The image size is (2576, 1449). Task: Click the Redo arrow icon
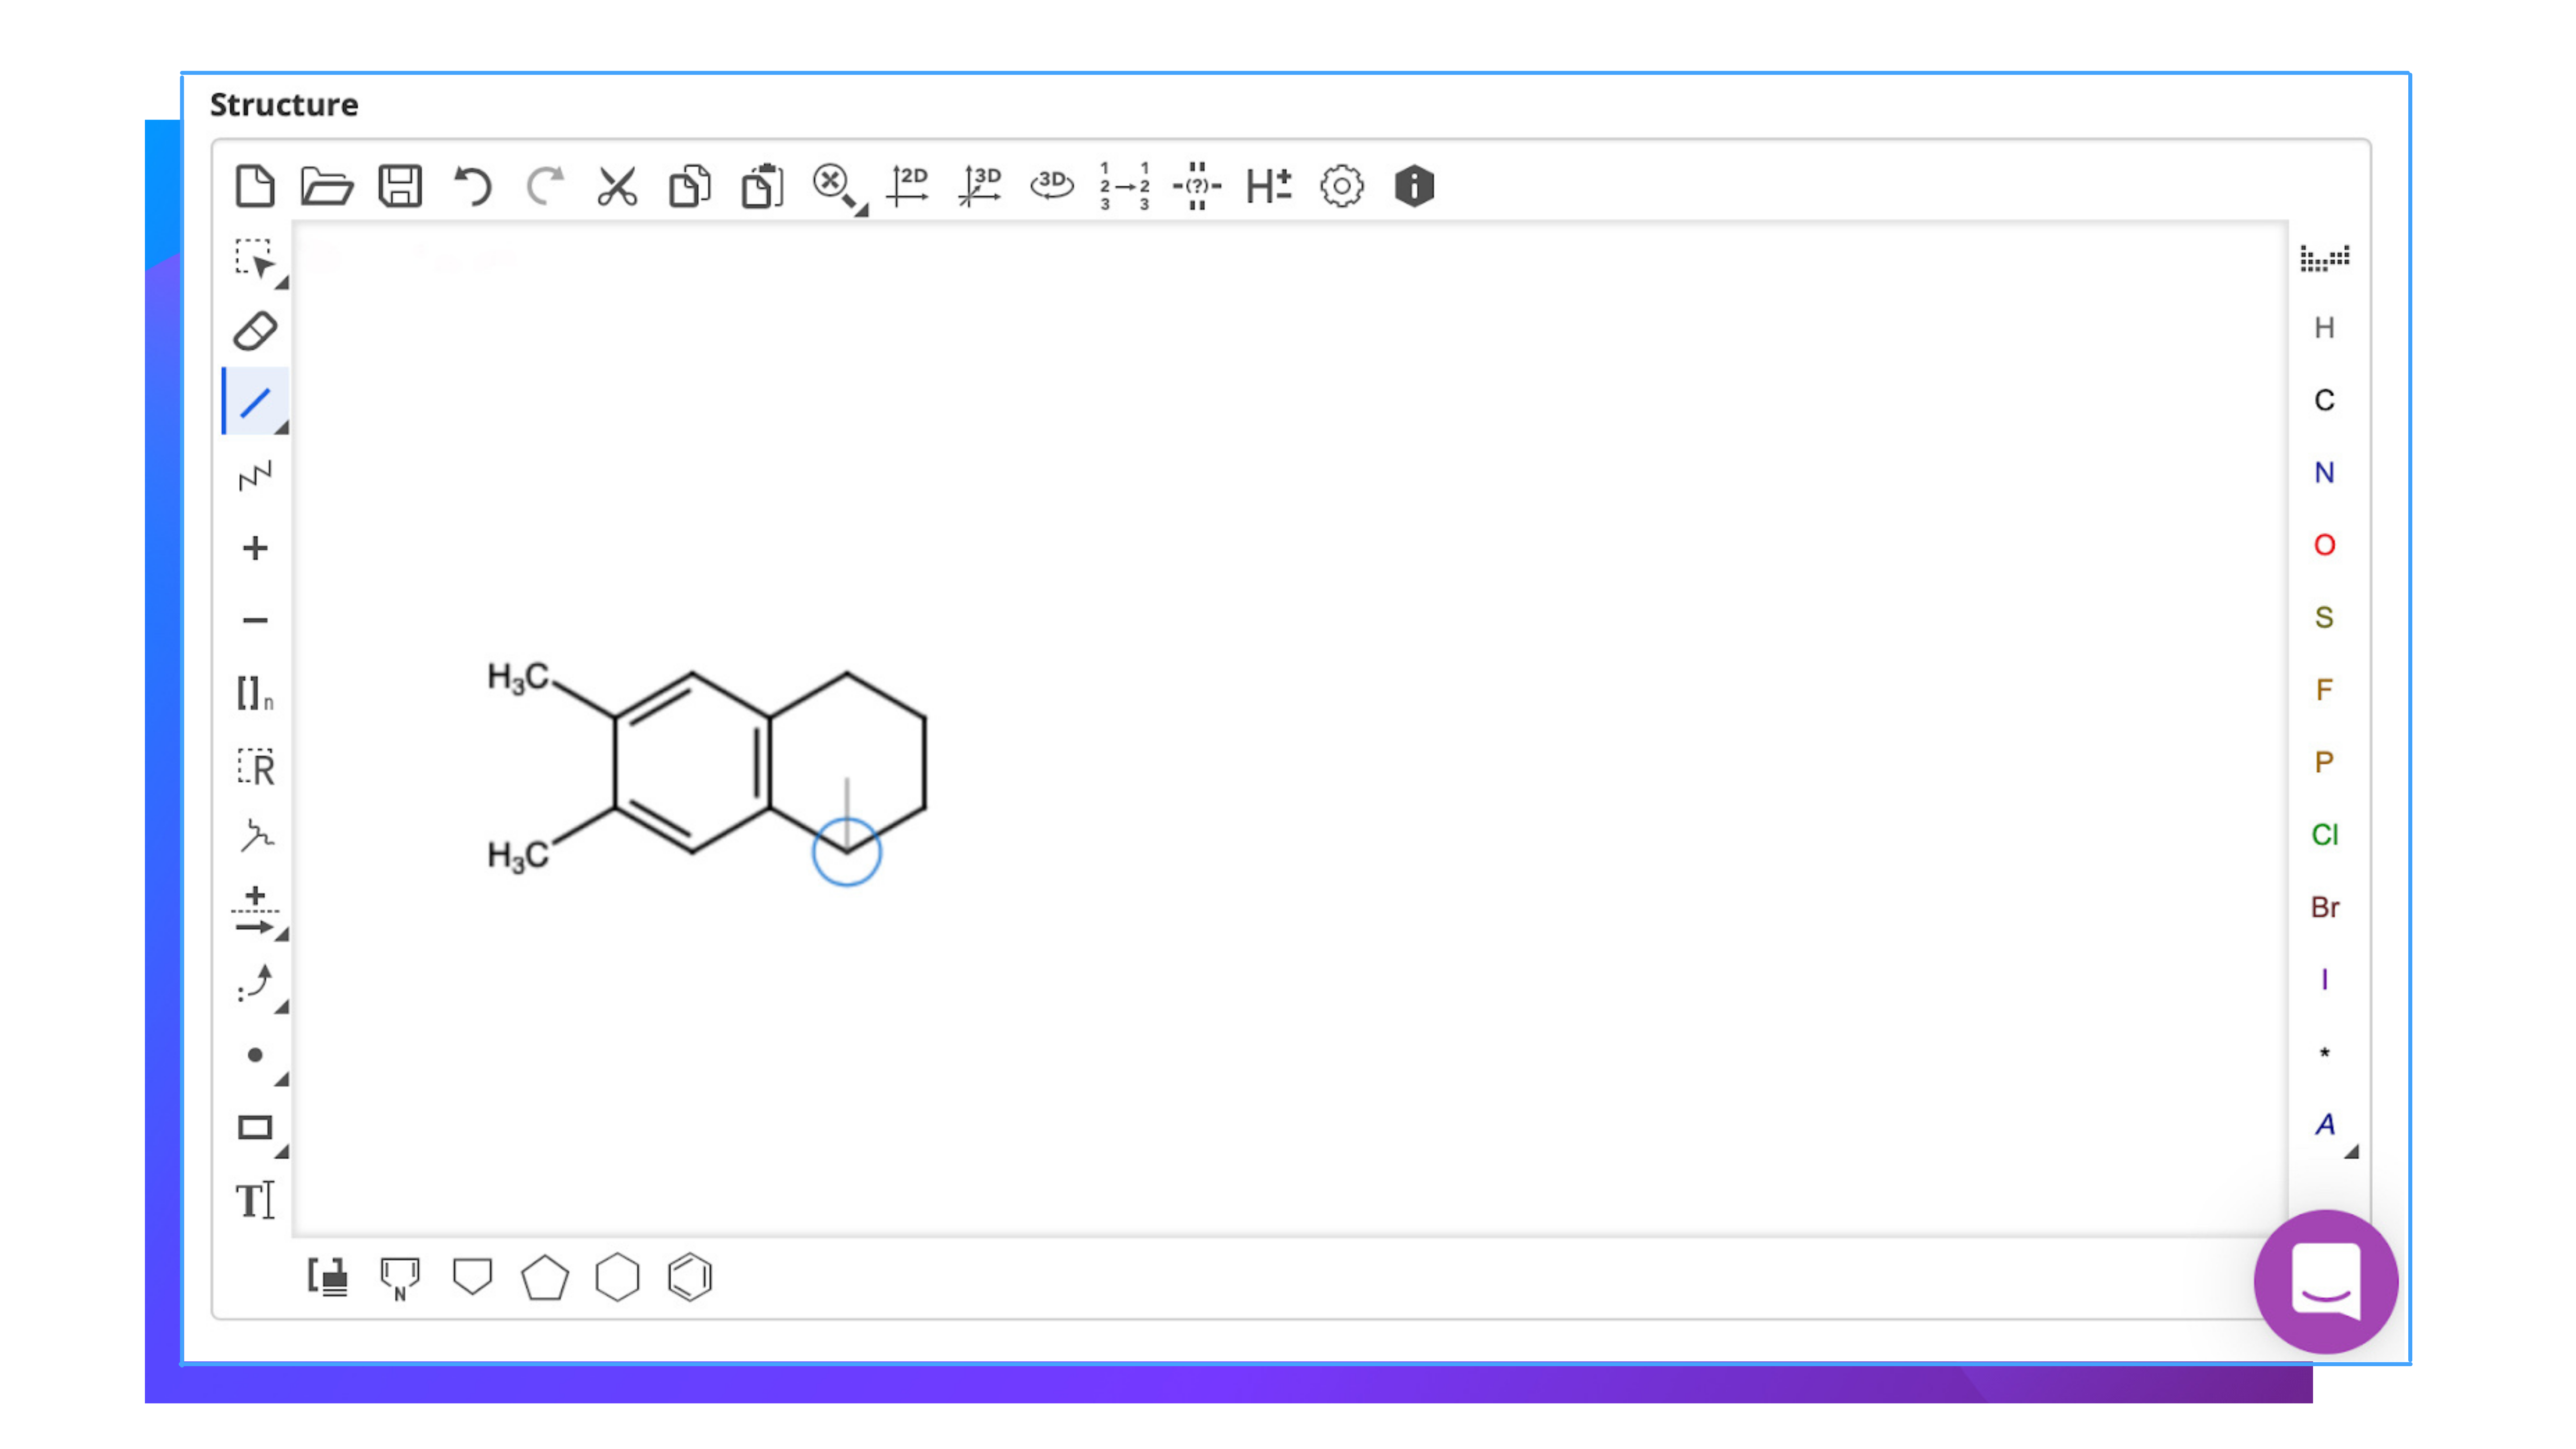545,186
